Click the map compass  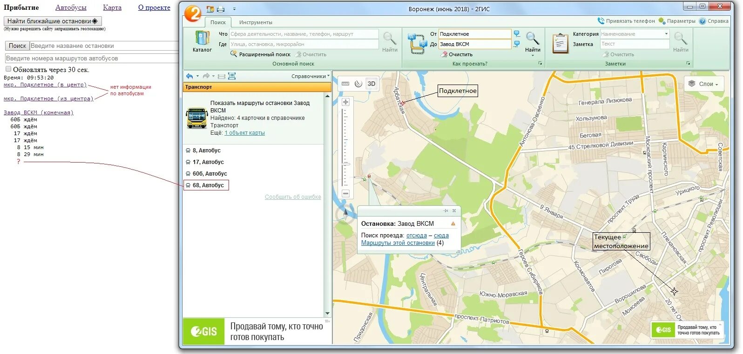tap(345, 213)
